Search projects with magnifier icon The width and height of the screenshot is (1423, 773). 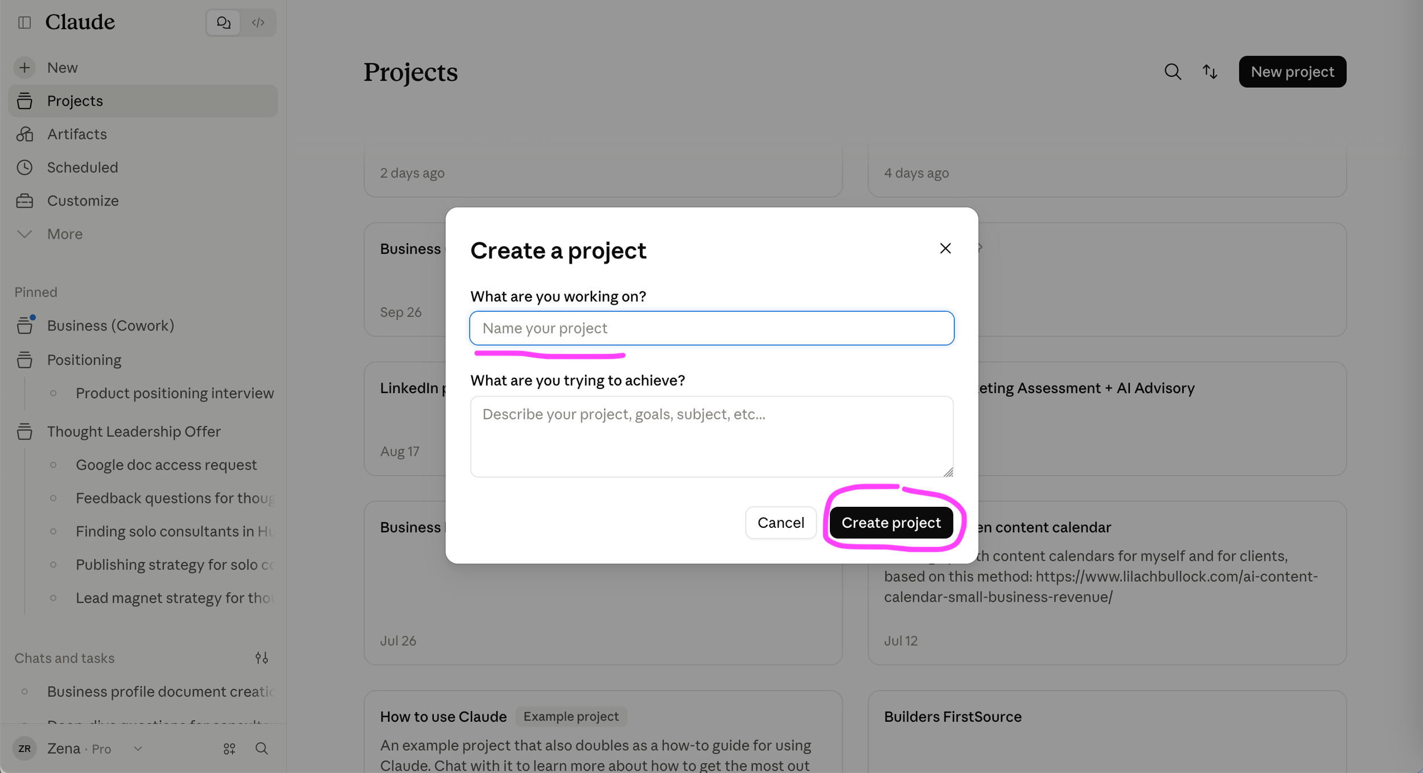pos(1173,72)
